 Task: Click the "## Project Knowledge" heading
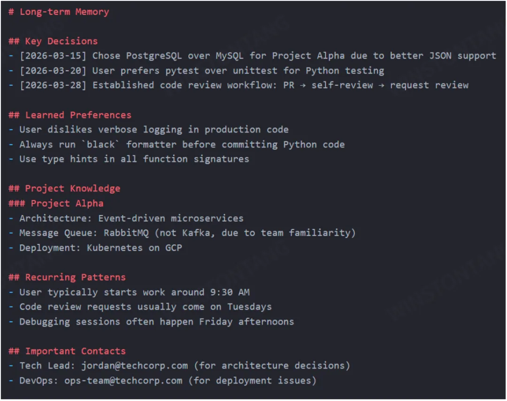point(64,188)
